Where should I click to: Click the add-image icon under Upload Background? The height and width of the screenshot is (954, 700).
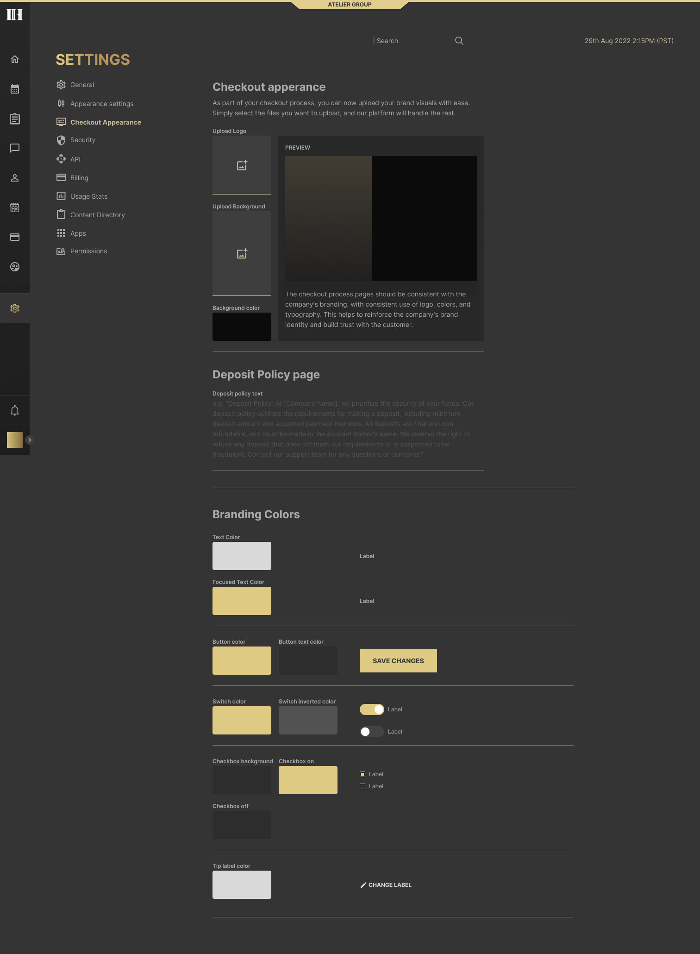pos(242,254)
